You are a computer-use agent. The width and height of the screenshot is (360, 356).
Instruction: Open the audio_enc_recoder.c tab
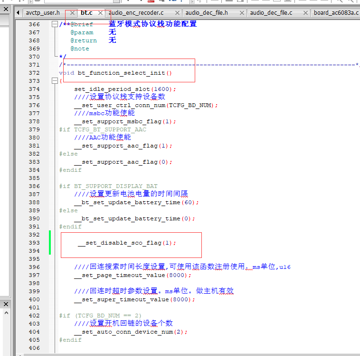tap(136, 13)
